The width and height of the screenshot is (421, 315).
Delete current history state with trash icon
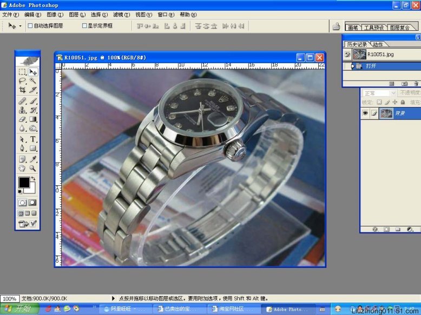pos(416,84)
